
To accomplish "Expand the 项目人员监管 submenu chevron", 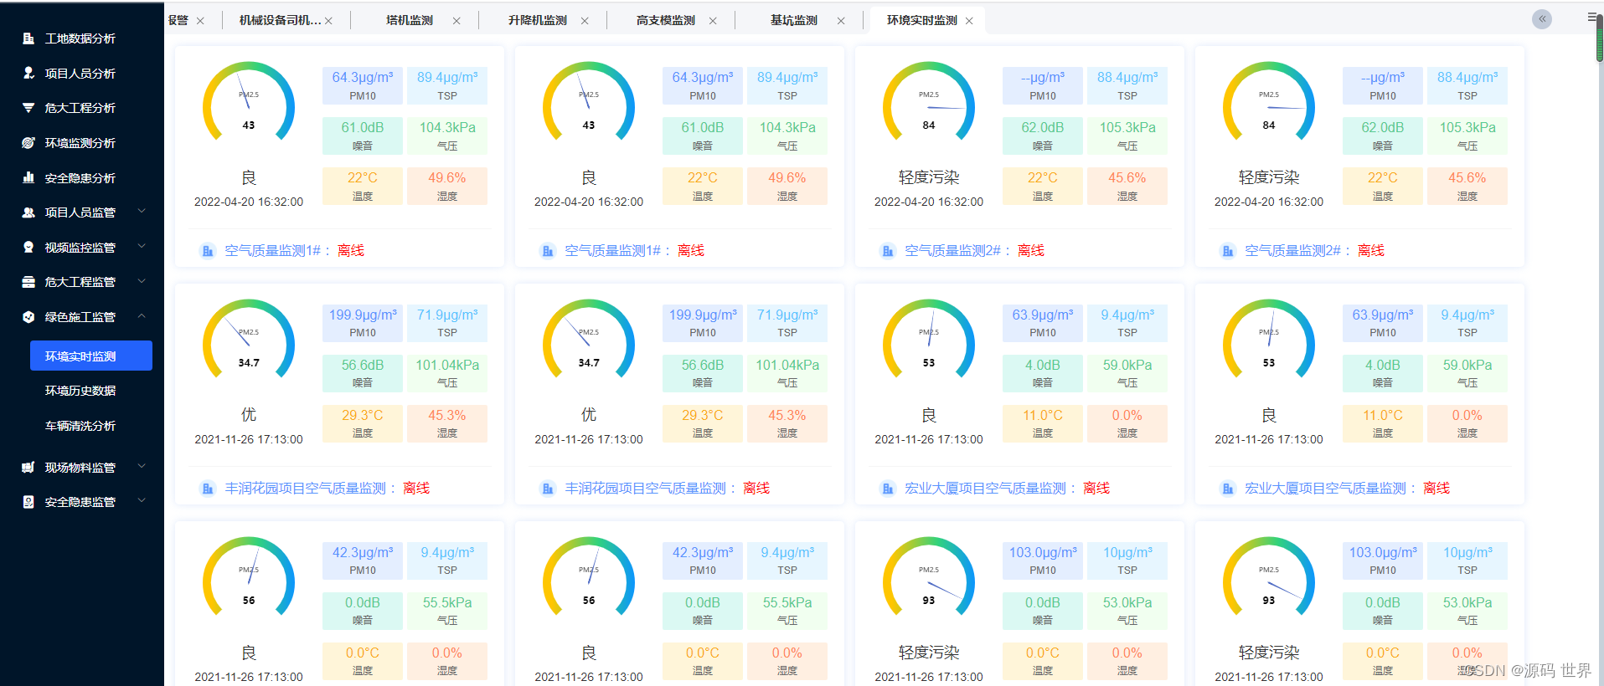I will pos(142,212).
